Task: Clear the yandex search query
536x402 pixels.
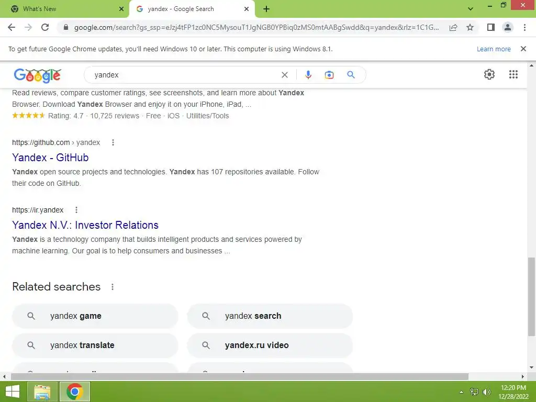Action: pyautogui.click(x=284, y=75)
